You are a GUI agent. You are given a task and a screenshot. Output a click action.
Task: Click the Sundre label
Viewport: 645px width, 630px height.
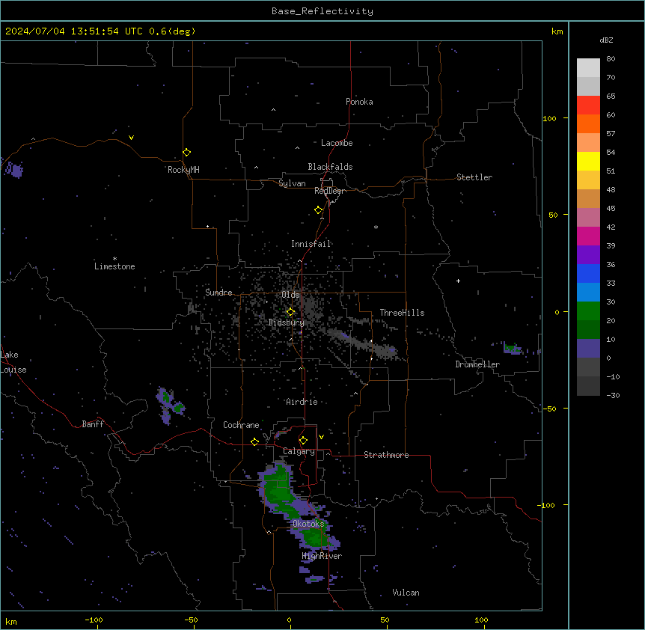point(218,293)
